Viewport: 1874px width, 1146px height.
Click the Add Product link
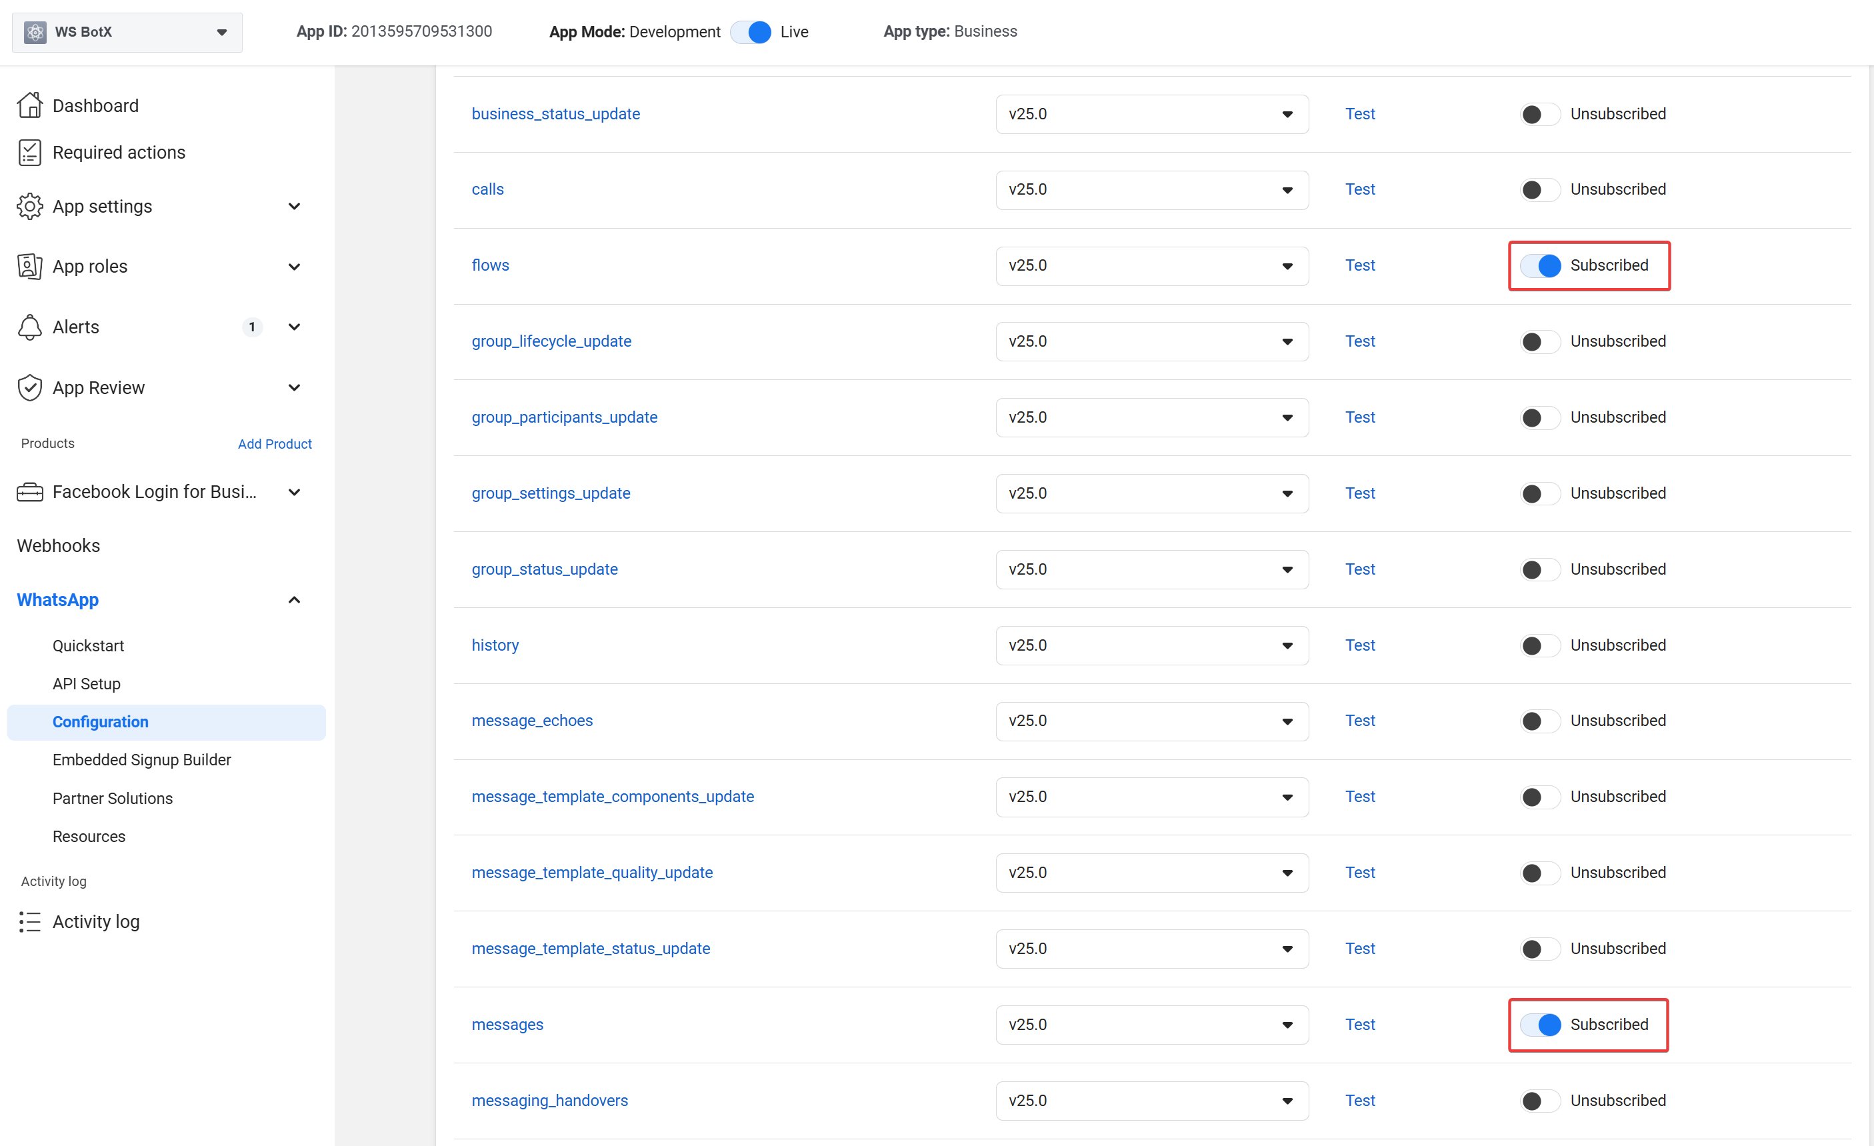(x=275, y=444)
